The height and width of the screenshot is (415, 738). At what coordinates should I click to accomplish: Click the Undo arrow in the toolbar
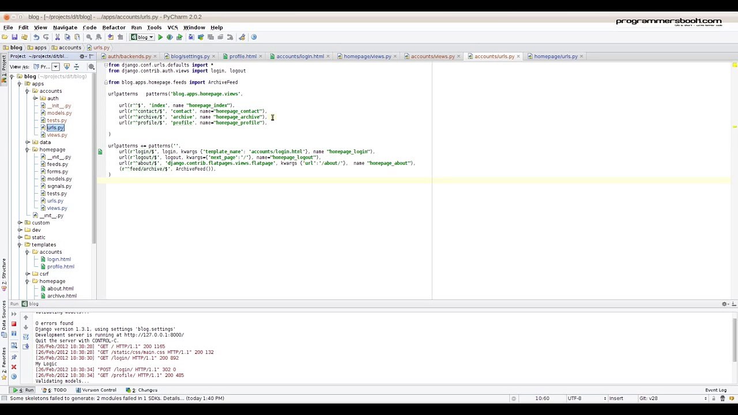tap(36, 37)
